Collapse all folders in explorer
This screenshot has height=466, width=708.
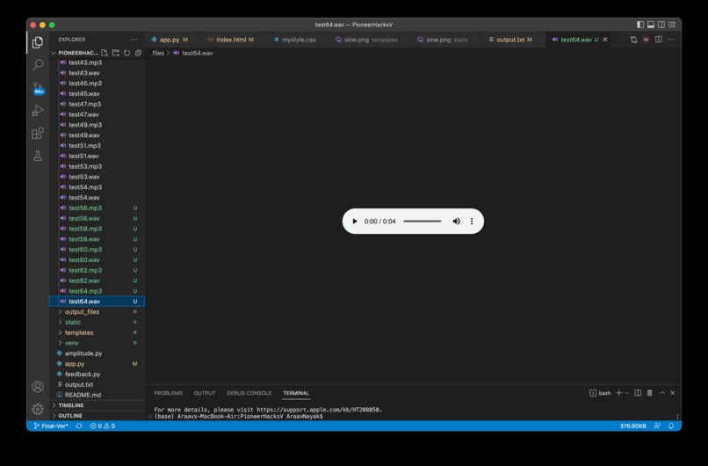[x=138, y=53]
